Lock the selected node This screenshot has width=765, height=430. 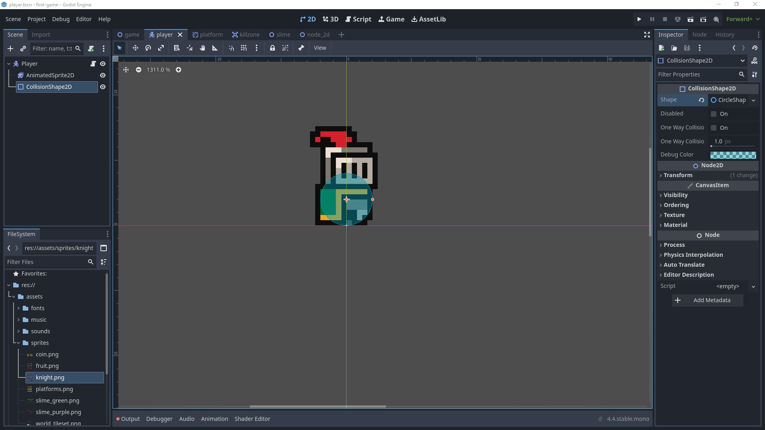coord(273,48)
